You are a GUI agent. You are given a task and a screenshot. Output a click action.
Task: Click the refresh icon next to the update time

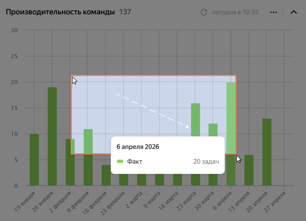[x=204, y=12]
